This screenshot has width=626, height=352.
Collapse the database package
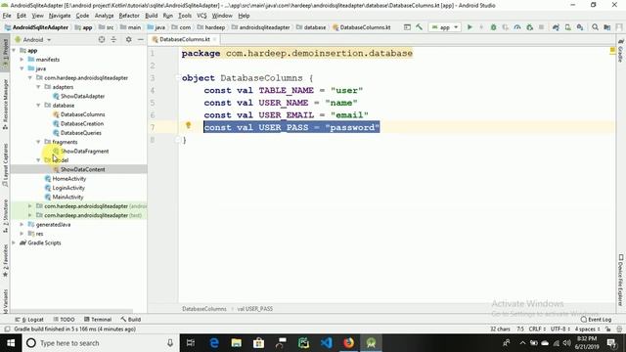pos(38,106)
